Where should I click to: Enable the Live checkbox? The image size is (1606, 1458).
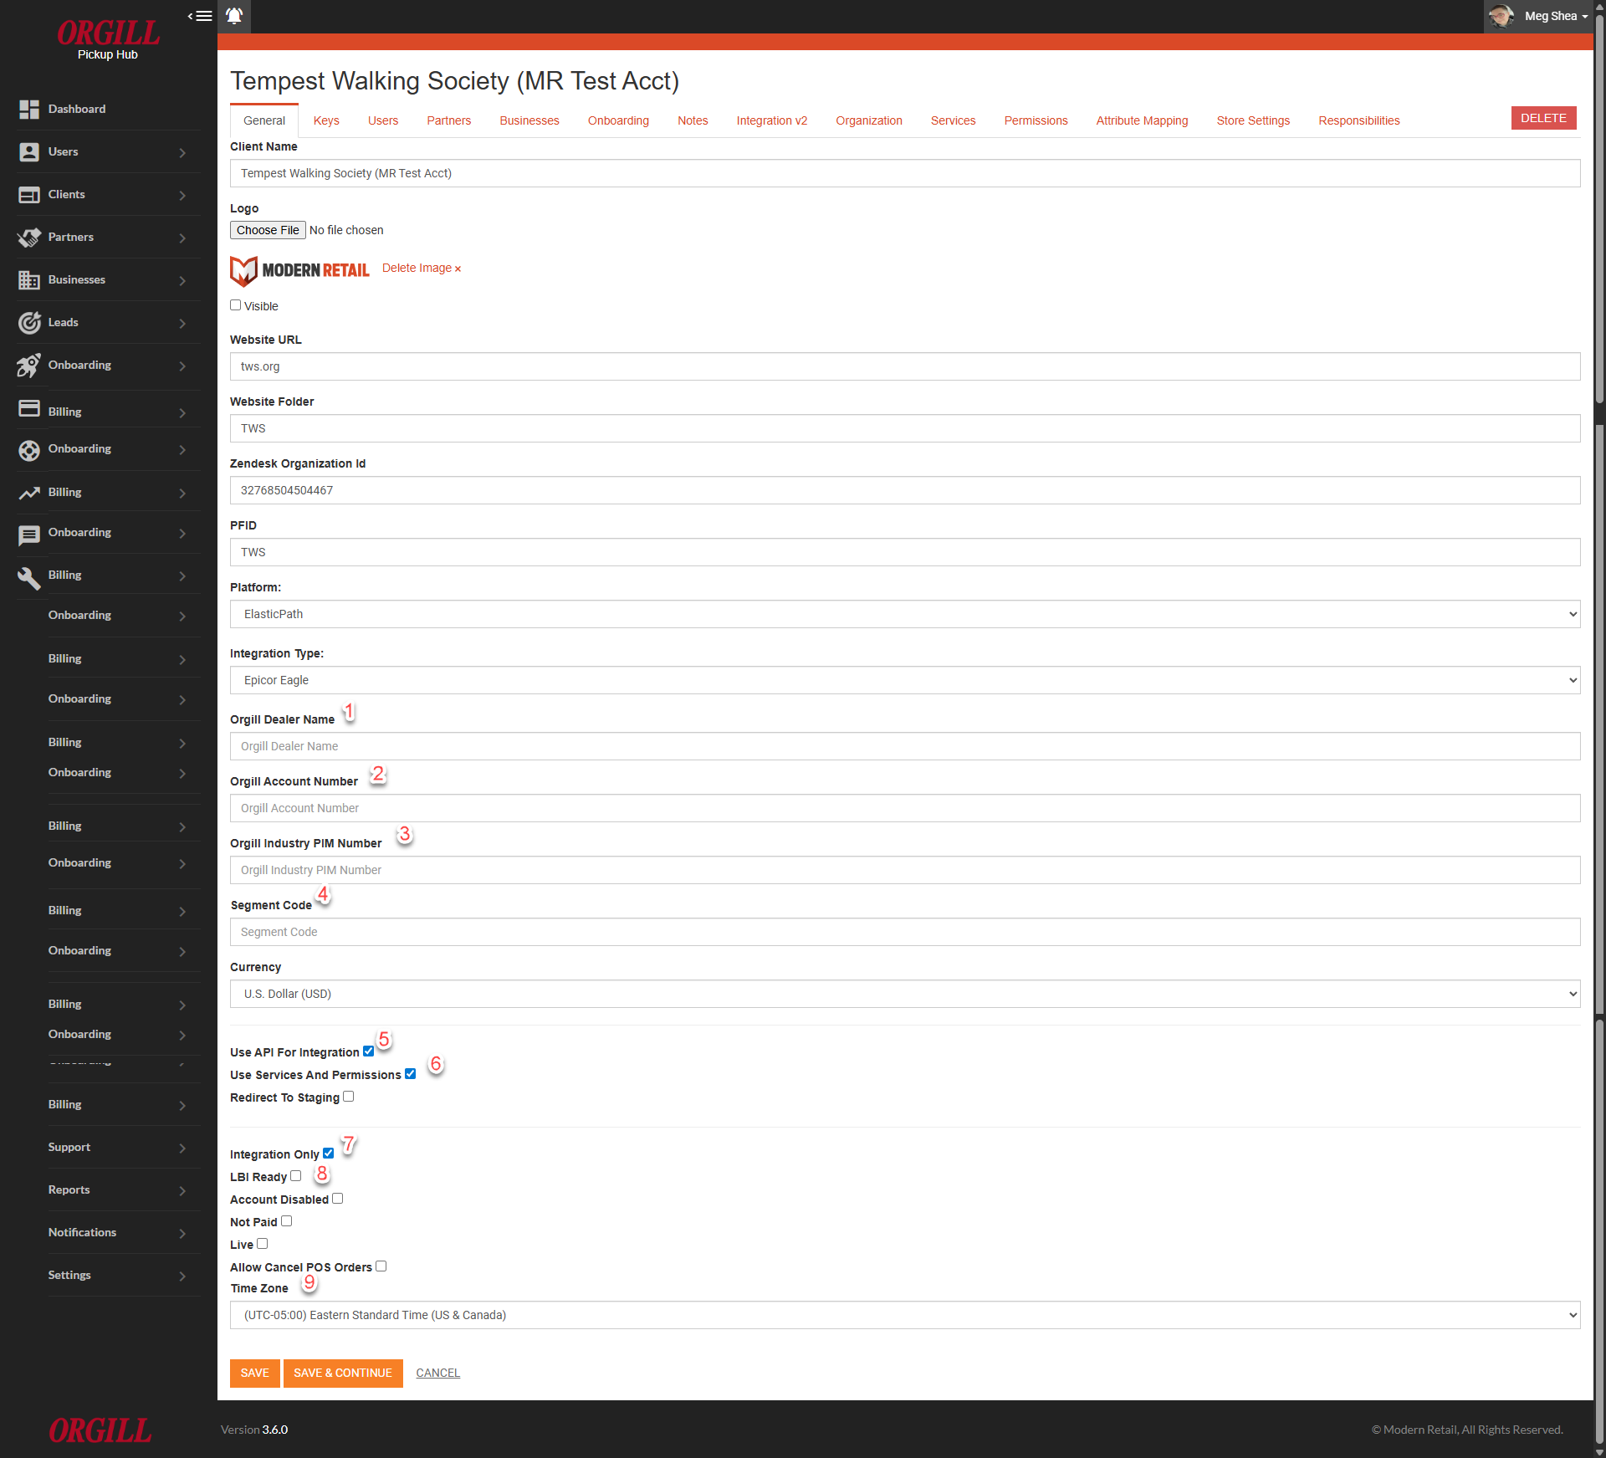(262, 1244)
